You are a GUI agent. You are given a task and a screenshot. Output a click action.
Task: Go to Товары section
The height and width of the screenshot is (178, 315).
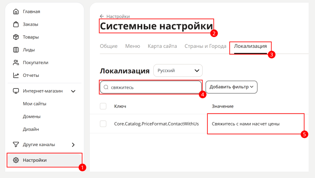tap(31, 37)
